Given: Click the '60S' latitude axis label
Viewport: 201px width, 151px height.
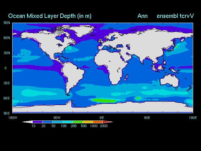Looking at the screenshot, I should coord(7,98).
